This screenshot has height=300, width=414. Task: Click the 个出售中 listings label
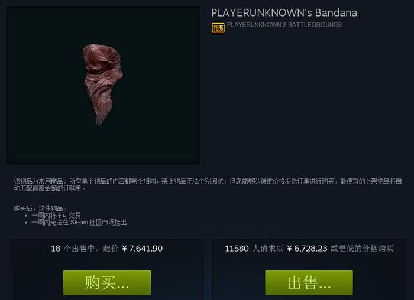click(x=79, y=249)
